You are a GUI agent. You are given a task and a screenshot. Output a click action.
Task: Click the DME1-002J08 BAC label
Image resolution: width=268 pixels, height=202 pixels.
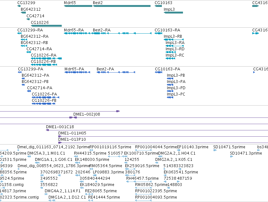[87, 114]
